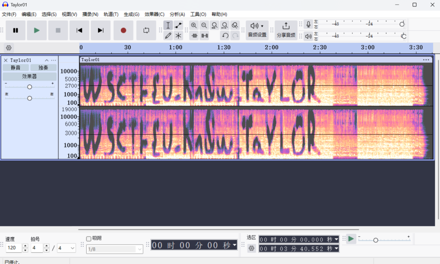Open the 生成(G) menu
The image size is (440, 264).
131,14
